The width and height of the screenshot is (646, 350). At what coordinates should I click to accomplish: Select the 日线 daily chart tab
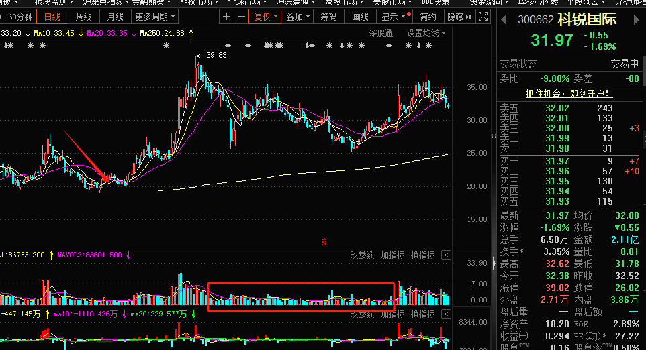(52, 17)
